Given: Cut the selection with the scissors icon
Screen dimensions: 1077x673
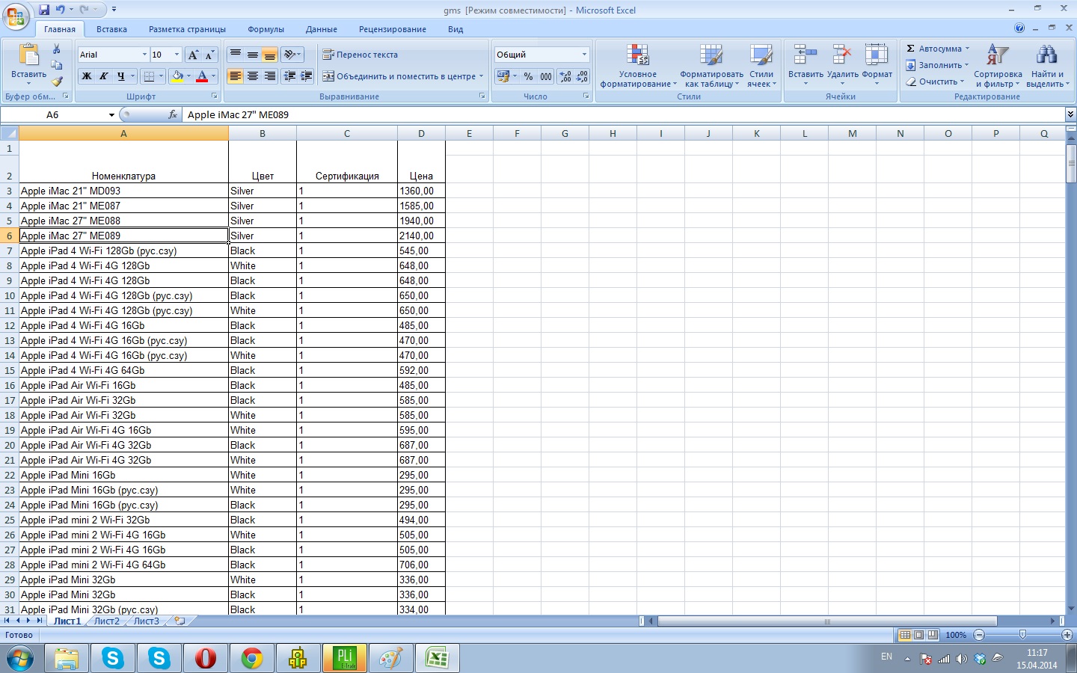Looking at the screenshot, I should click(56, 49).
